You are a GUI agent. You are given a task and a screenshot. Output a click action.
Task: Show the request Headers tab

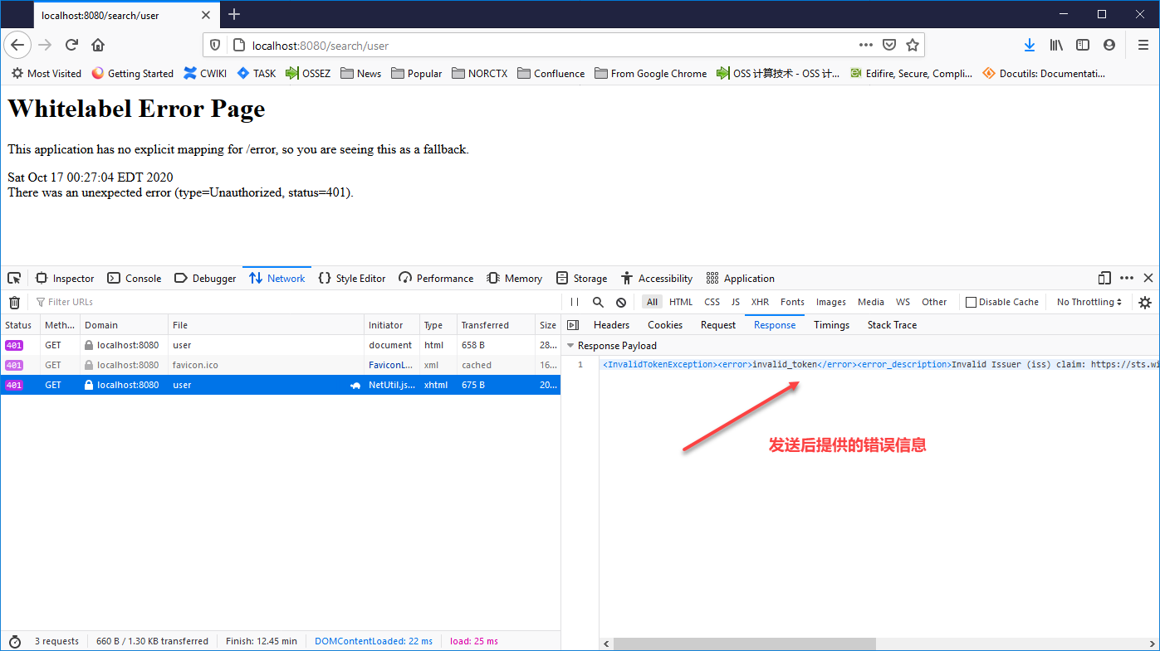pos(612,325)
